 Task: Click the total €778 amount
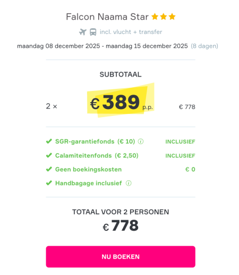tap(121, 226)
